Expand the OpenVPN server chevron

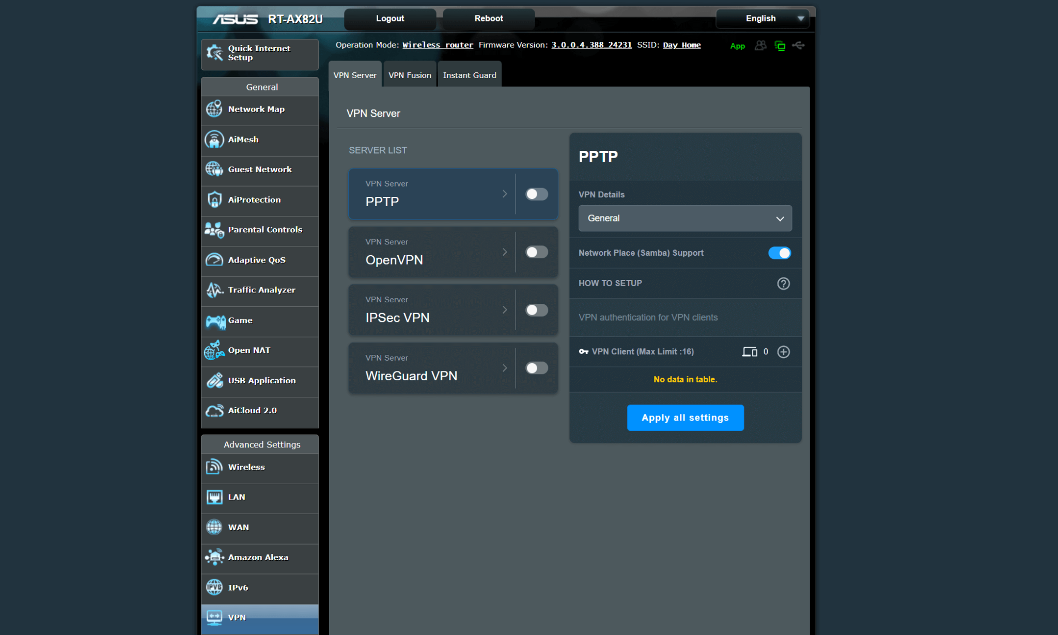[505, 252]
